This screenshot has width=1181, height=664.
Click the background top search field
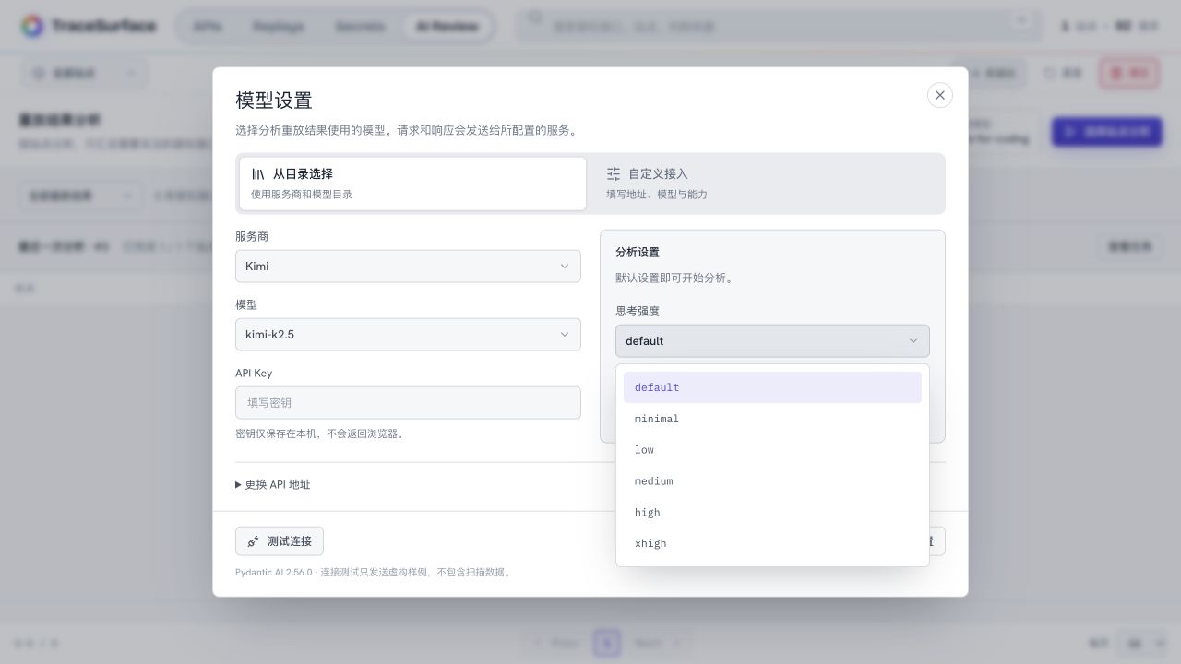(777, 26)
